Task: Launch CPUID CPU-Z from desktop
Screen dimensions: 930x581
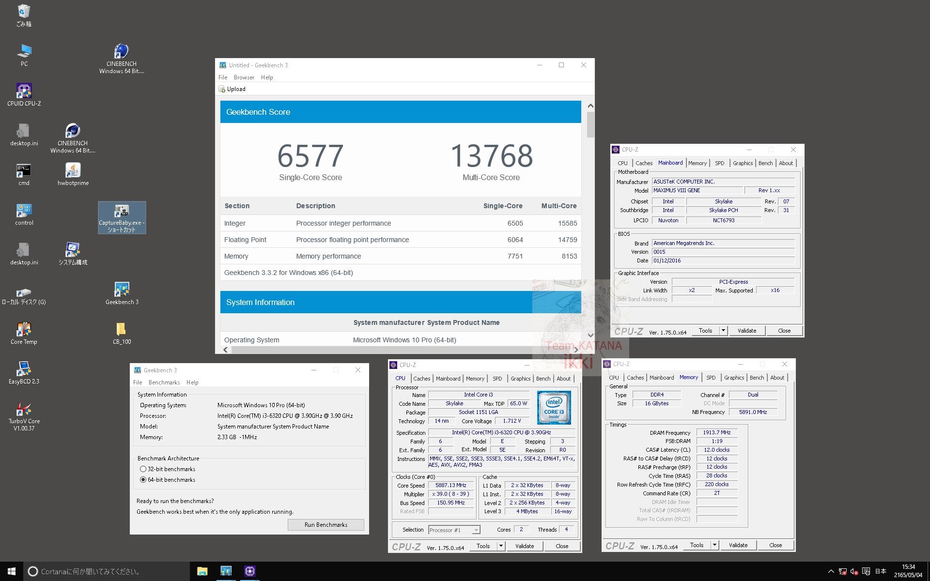Action: point(24,95)
